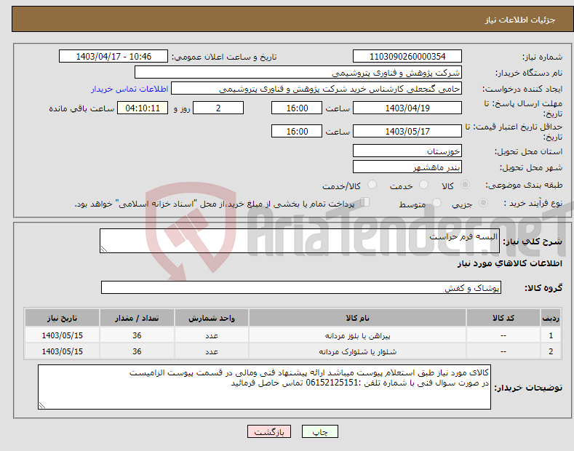This screenshot has width=574, height=451.
Task: Click the remaining time field 04:10:11
Action: point(143,108)
